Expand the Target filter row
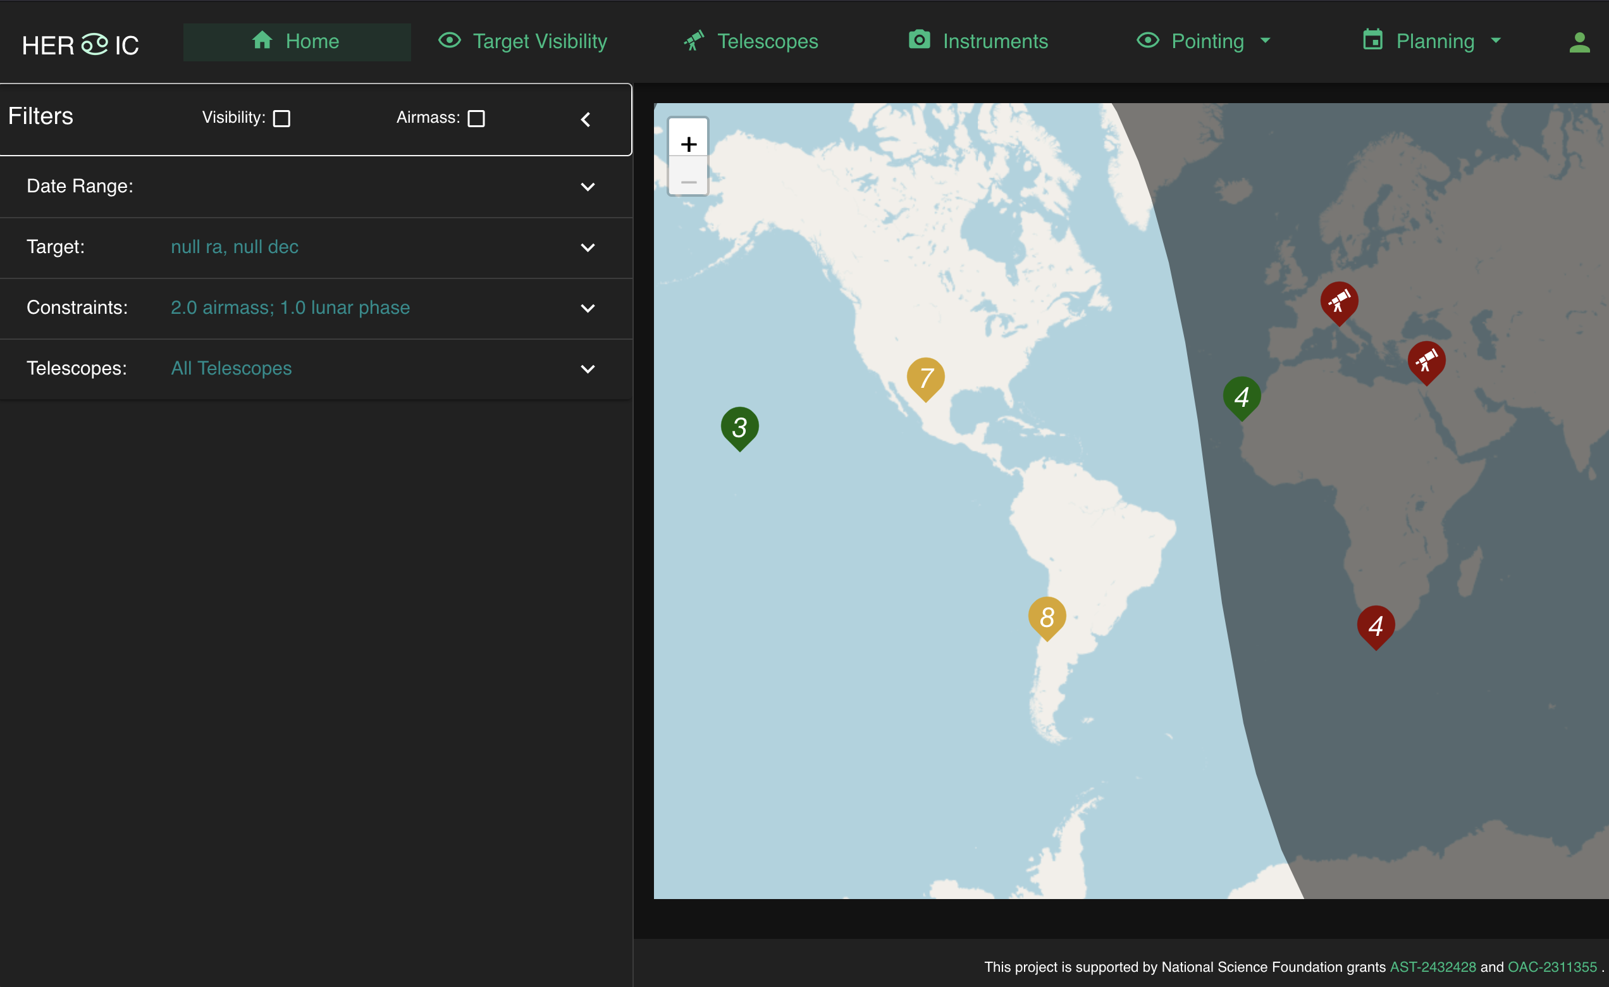The width and height of the screenshot is (1609, 987). tap(316, 247)
